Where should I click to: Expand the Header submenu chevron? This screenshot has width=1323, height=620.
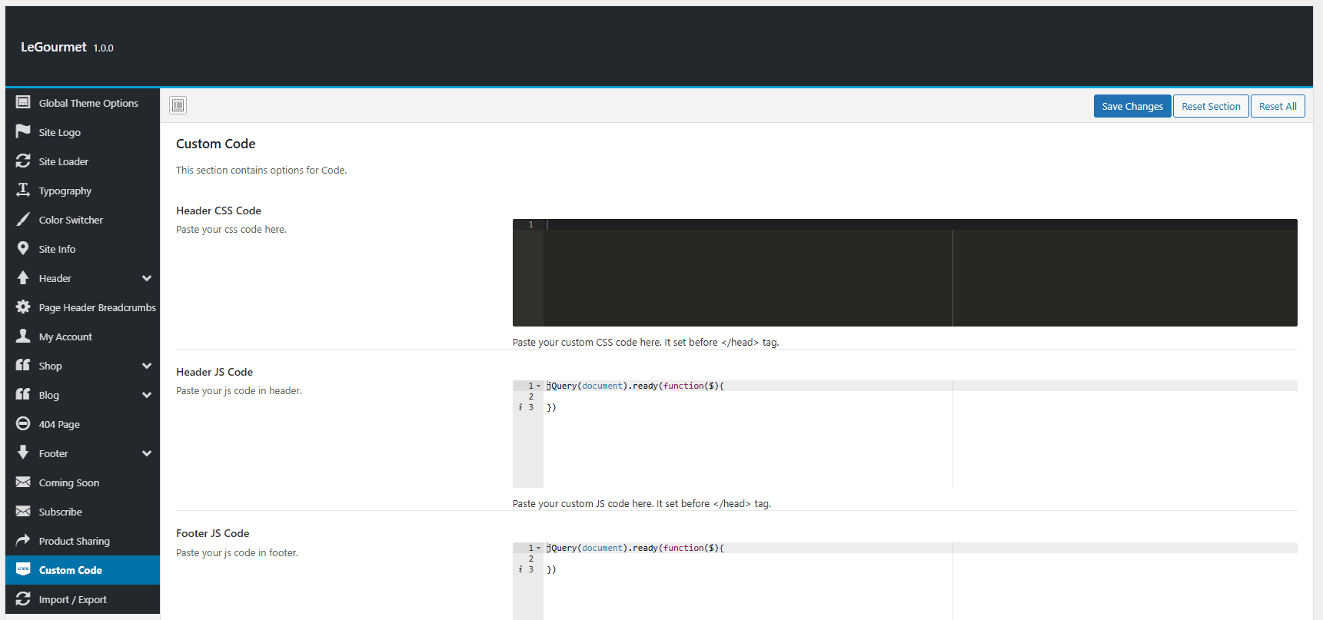[147, 278]
